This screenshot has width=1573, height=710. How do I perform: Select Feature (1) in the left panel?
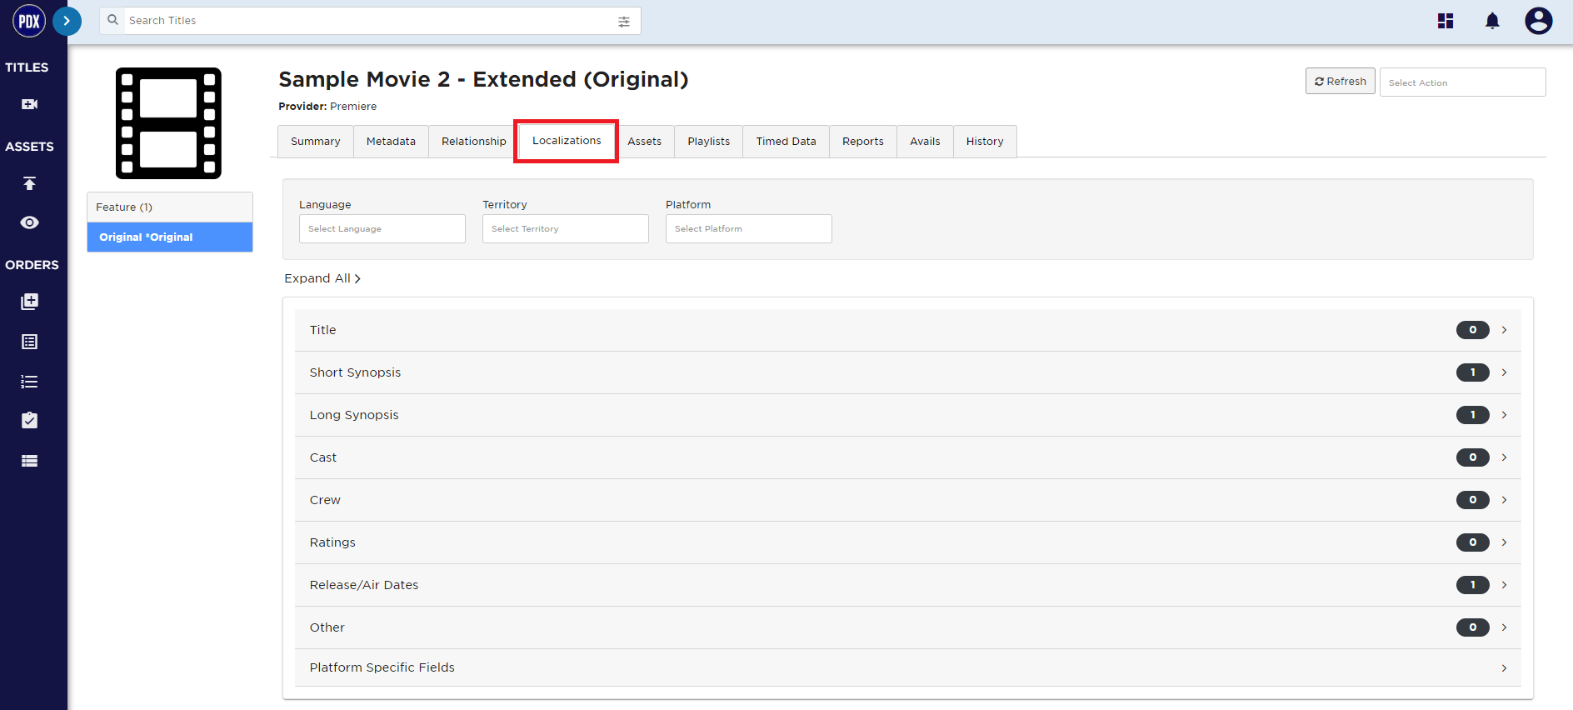(170, 207)
